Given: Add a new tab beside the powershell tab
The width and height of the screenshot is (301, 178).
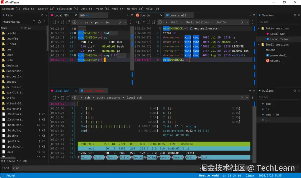Looking at the screenshot, I should [250, 15].
